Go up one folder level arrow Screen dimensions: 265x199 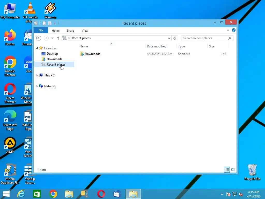pos(58,38)
